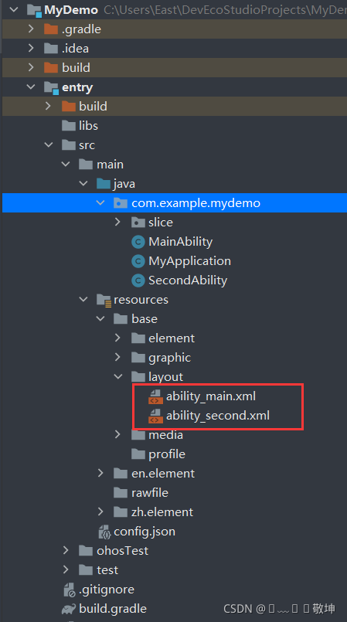
Task: Click the ability_main.xml file icon
Action: pos(155,396)
